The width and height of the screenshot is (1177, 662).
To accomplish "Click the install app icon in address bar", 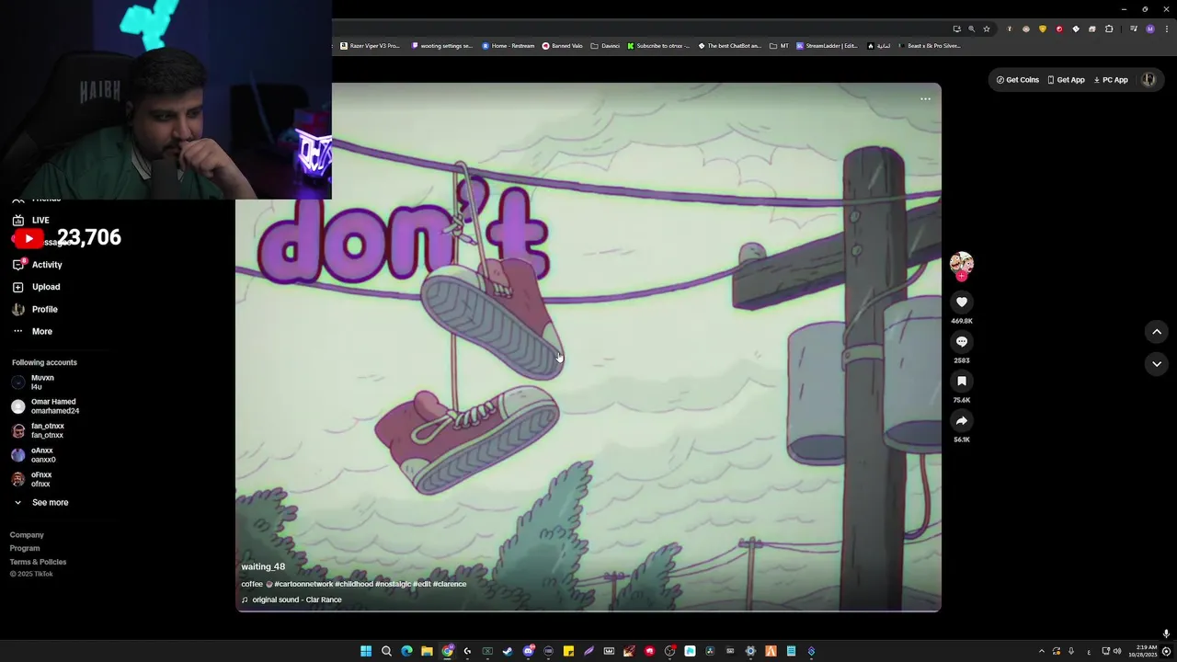I will pos(957,29).
